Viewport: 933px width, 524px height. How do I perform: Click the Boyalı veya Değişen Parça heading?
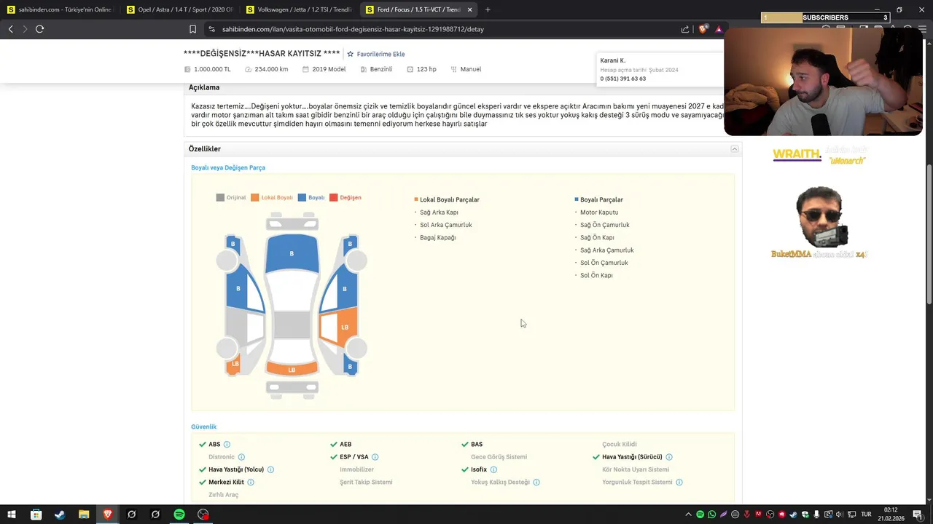tap(228, 167)
